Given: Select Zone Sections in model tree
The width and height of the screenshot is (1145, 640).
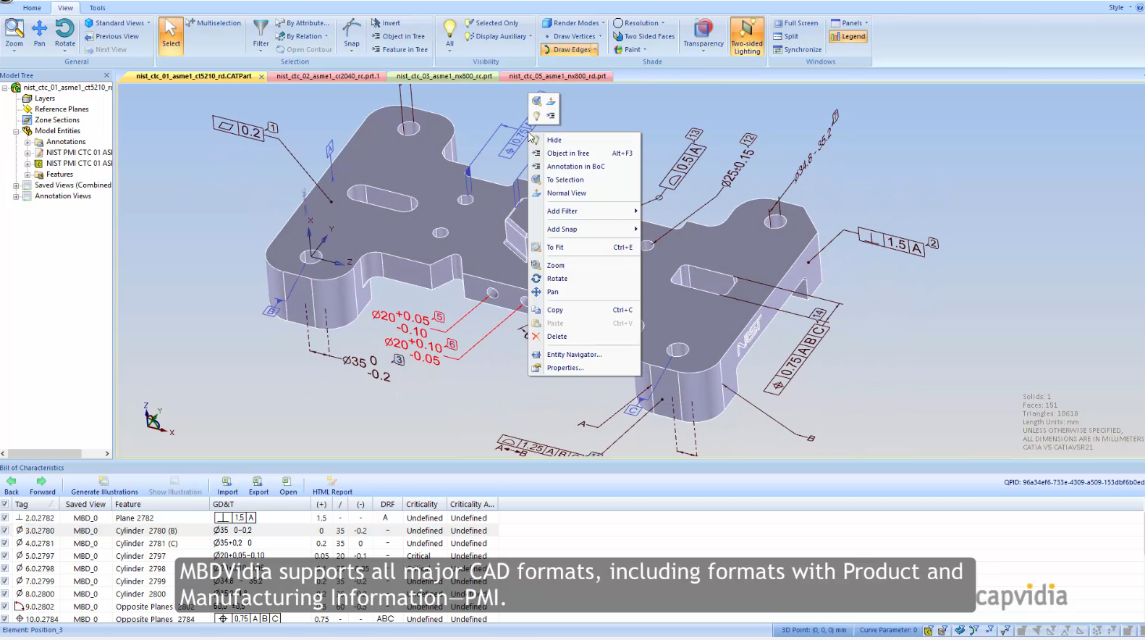Looking at the screenshot, I should [x=57, y=120].
